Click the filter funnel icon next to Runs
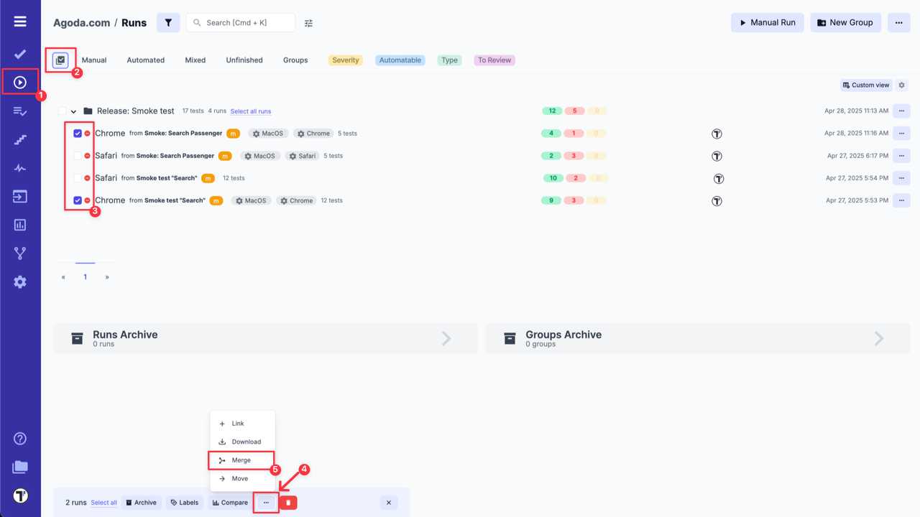The width and height of the screenshot is (920, 517). [x=168, y=22]
